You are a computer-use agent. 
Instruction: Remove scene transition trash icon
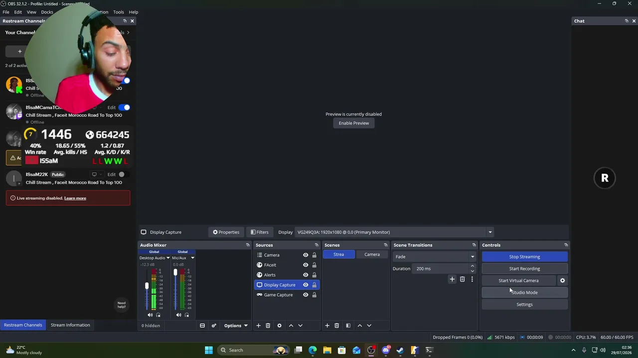coord(462,279)
